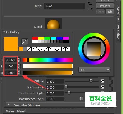Edit the H hue value field
This screenshot has width=123, height=114.
[x=11, y=60]
